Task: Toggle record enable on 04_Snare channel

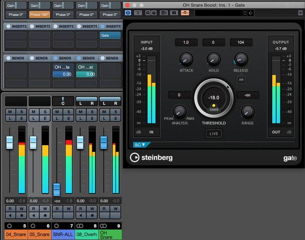Action: (x=22, y=215)
